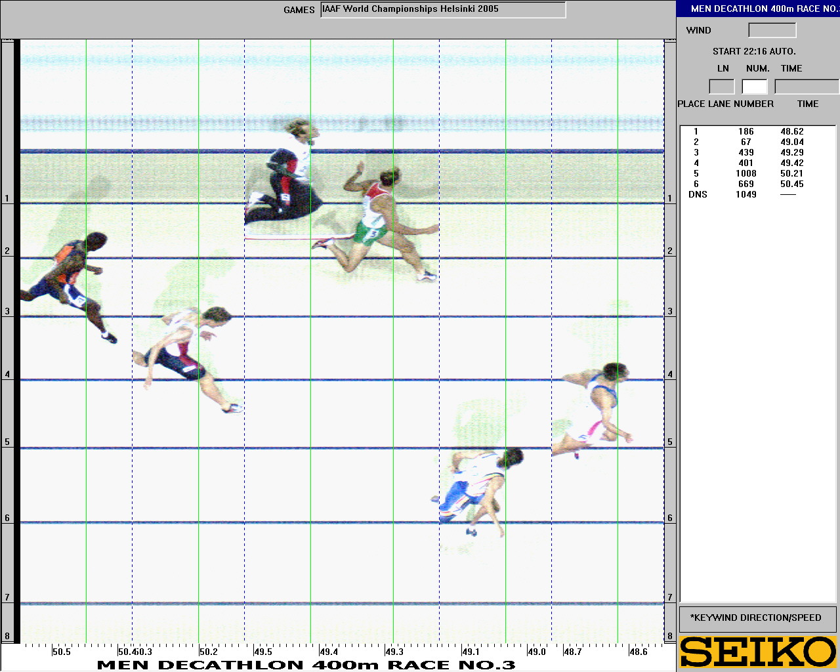The height and width of the screenshot is (672, 840).
Task: Click the GAMES event name field
Action: coord(443,10)
